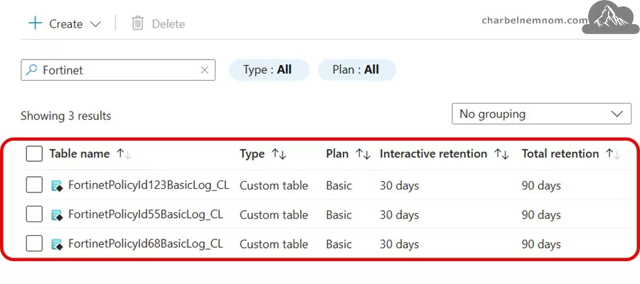Image resolution: width=640 pixels, height=284 pixels.
Task: Click 30 days in FortinetPolicyId123BasicLog_CL row
Action: pyautogui.click(x=399, y=185)
